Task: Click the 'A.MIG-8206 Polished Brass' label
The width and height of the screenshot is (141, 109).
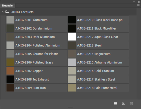Action: [34, 62]
